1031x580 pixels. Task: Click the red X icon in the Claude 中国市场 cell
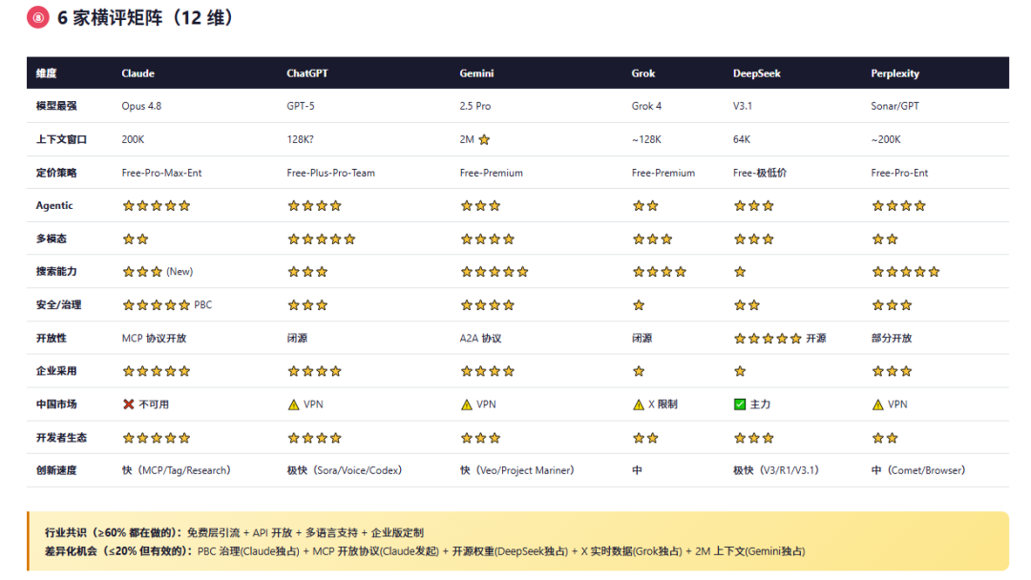128,404
